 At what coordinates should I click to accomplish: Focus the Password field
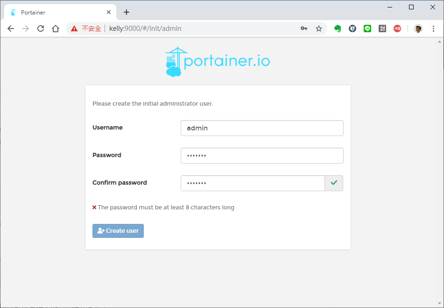pos(262,156)
